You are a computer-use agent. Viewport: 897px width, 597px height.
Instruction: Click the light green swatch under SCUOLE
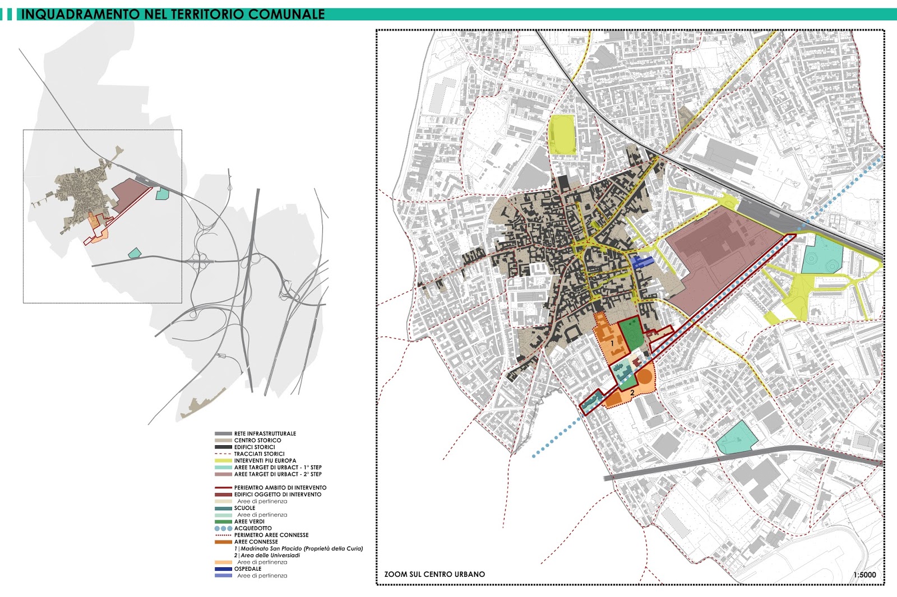coord(223,515)
